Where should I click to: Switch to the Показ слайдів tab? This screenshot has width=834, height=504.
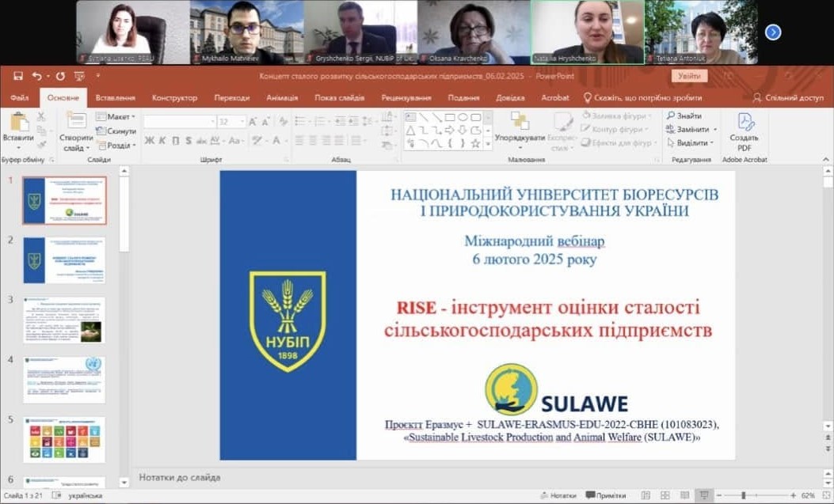point(339,98)
